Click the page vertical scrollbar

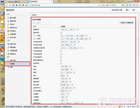[x=137, y=39]
